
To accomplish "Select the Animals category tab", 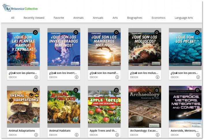I will tap(78, 18).
